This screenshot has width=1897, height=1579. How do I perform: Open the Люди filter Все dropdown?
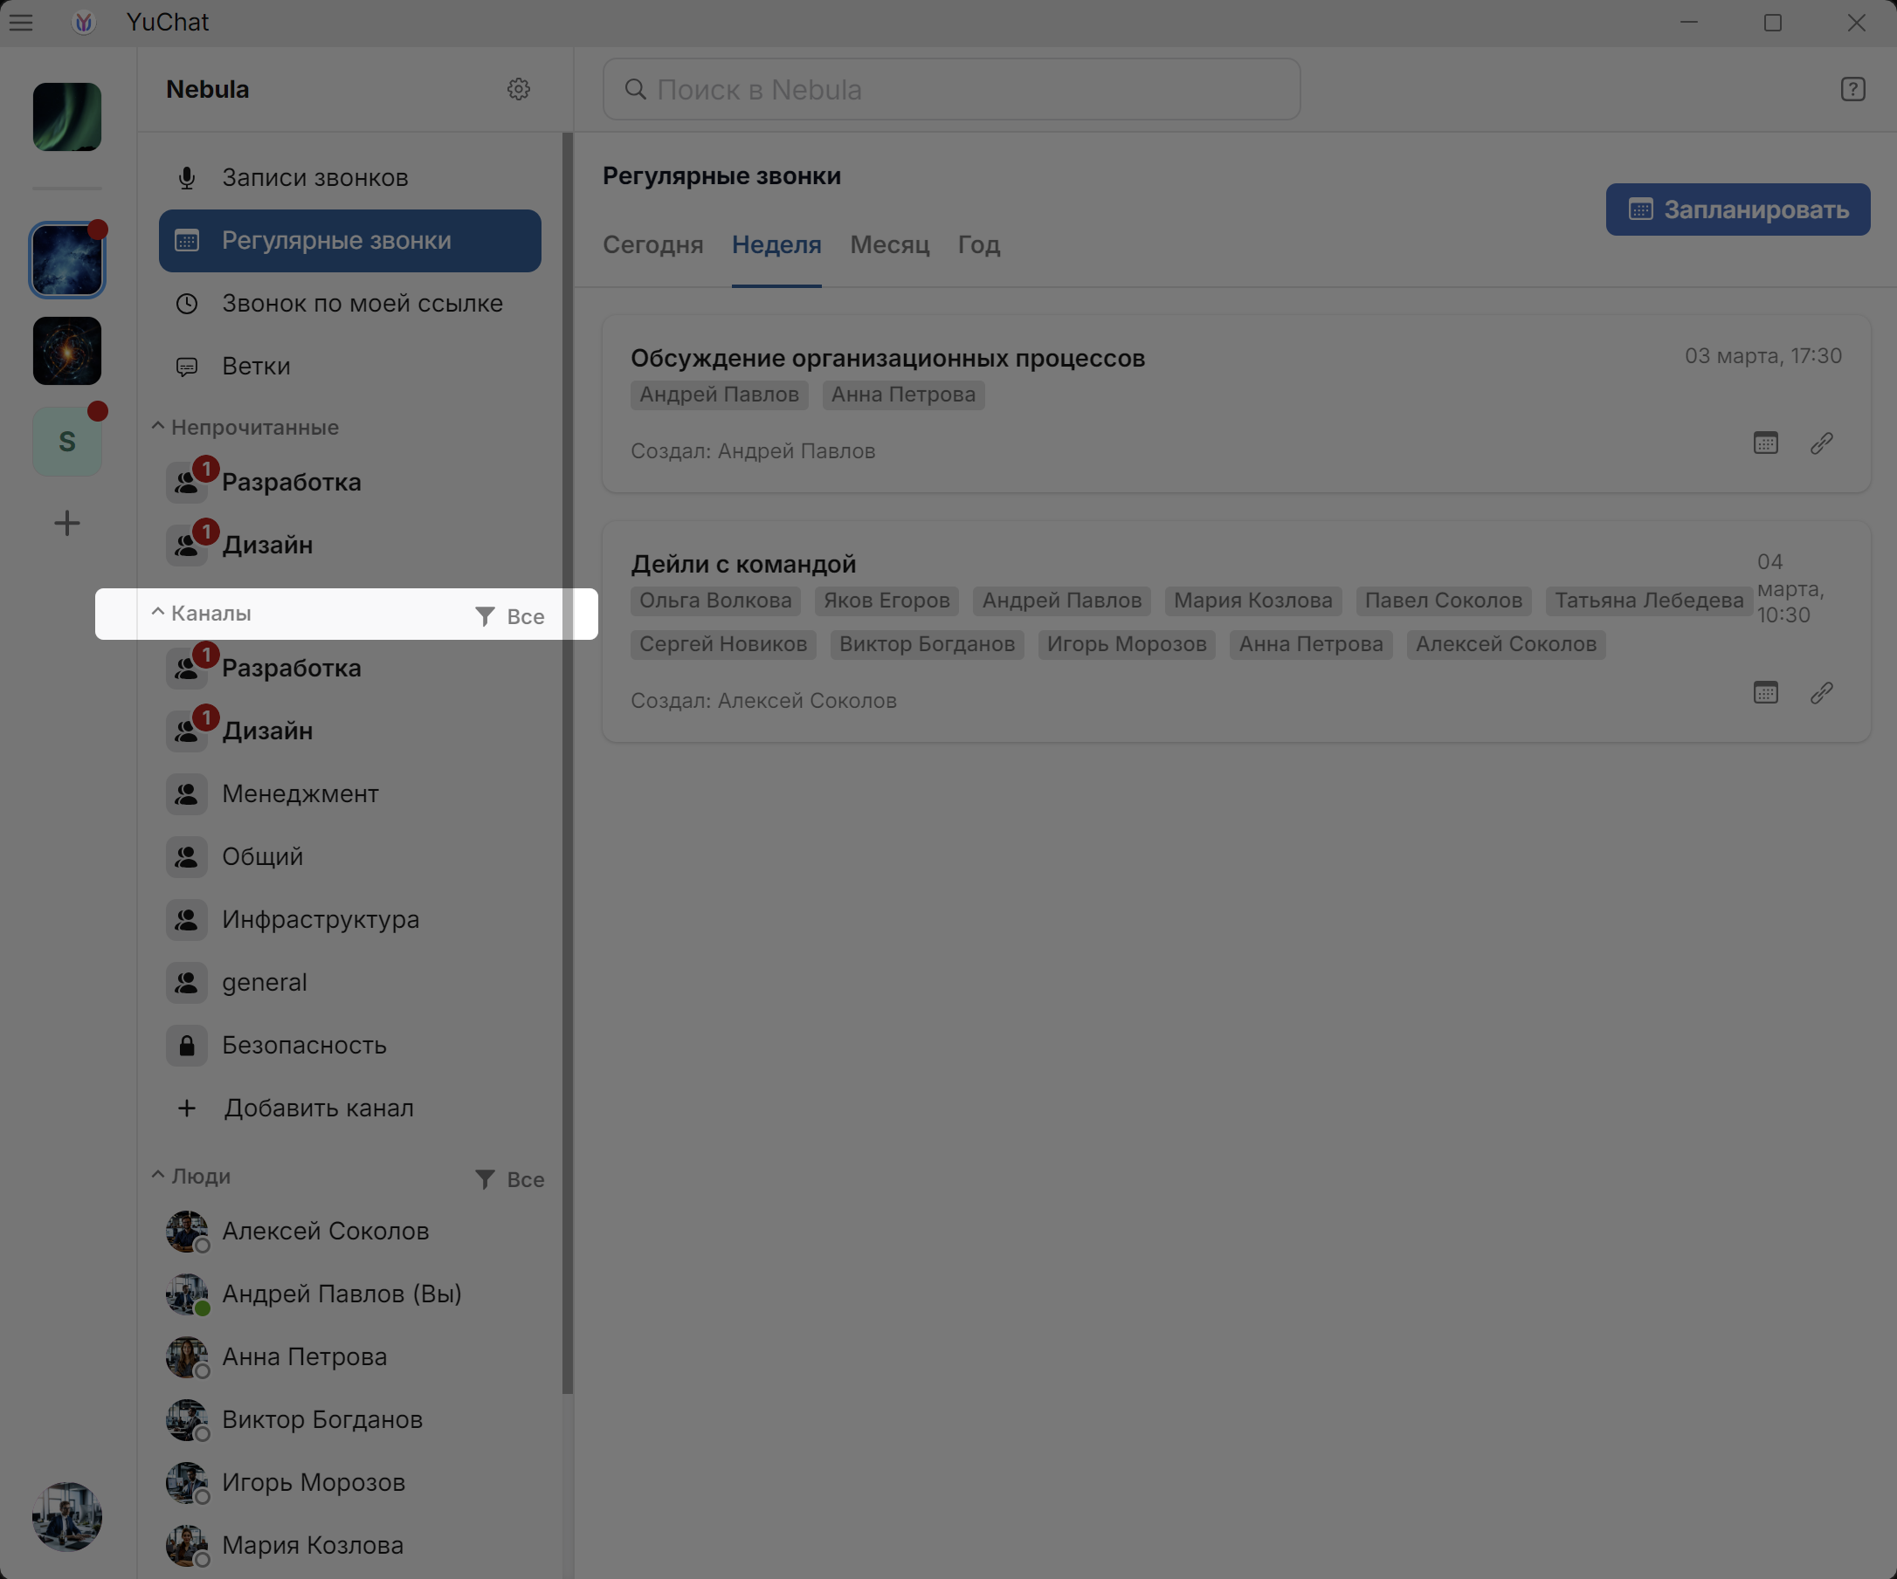(x=509, y=1180)
